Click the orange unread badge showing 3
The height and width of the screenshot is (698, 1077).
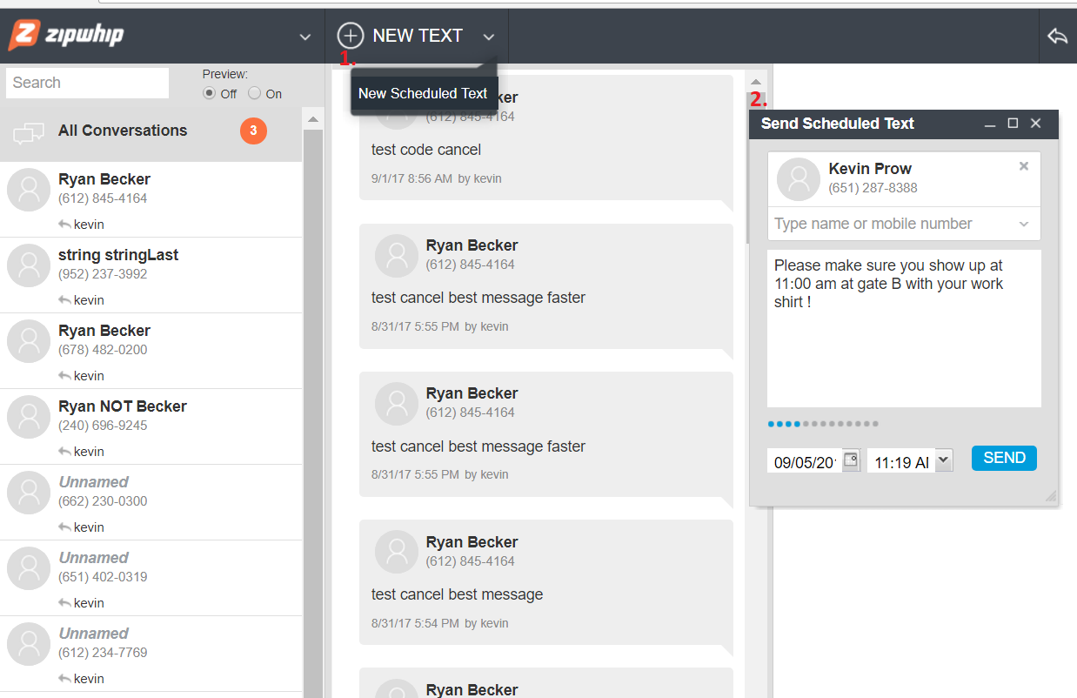(x=253, y=131)
